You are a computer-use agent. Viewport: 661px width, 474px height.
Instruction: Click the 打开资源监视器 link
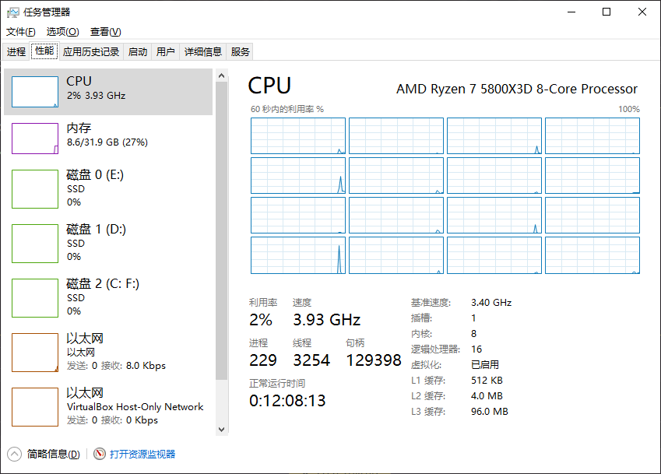click(142, 454)
